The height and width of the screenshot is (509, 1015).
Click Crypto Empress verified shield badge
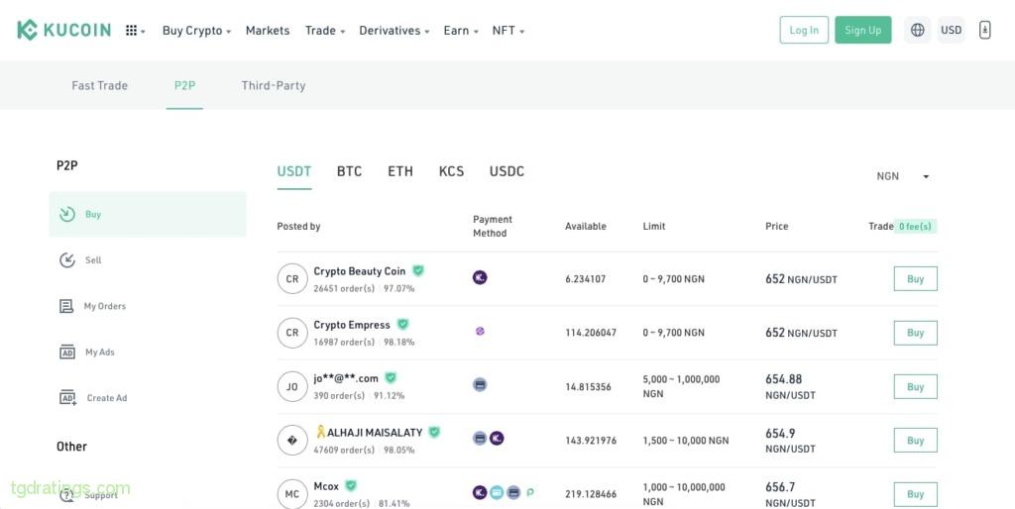[x=402, y=324]
